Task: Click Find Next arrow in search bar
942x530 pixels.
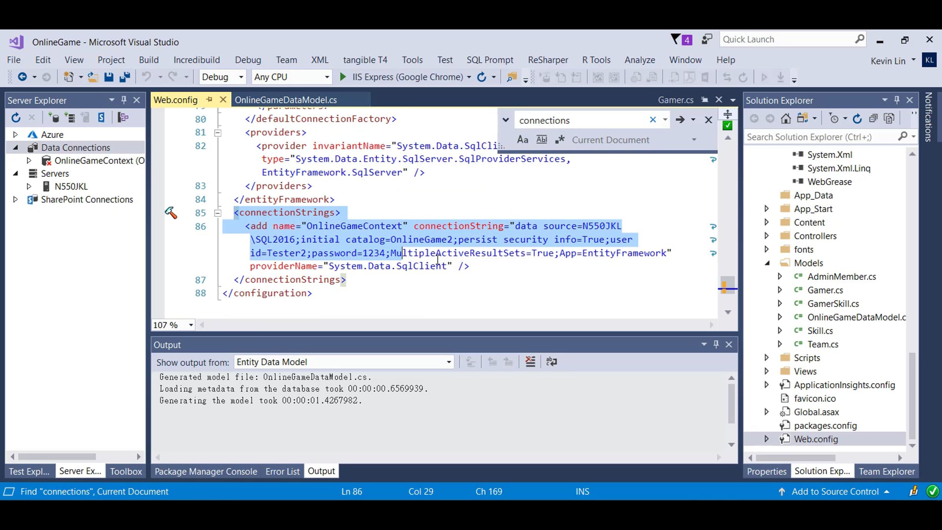Action: [680, 119]
